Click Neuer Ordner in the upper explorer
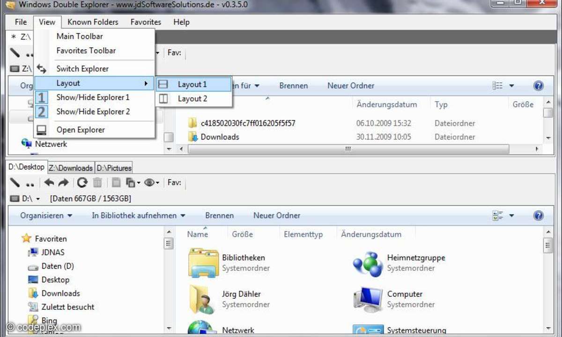The width and height of the screenshot is (562, 337). point(351,86)
